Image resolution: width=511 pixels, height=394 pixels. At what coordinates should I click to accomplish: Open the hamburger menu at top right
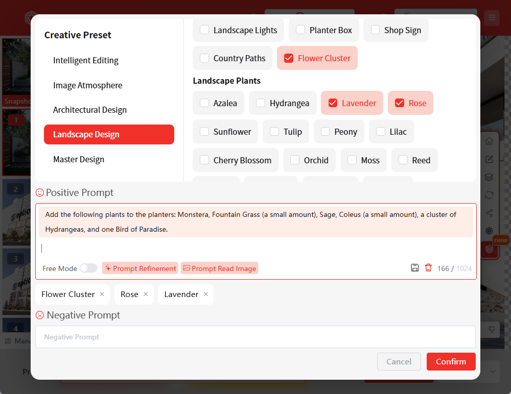click(492, 18)
